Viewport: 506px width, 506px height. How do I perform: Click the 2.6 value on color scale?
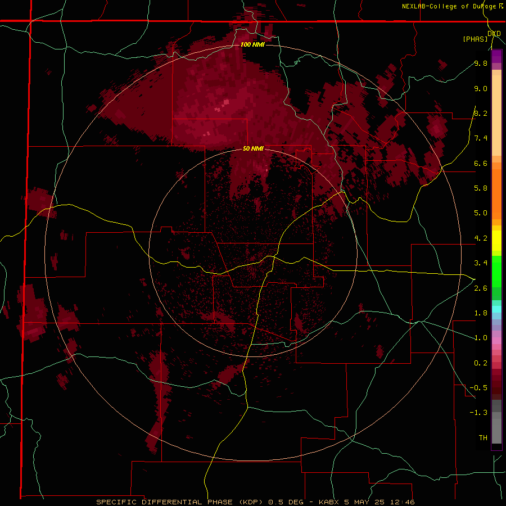click(x=481, y=288)
